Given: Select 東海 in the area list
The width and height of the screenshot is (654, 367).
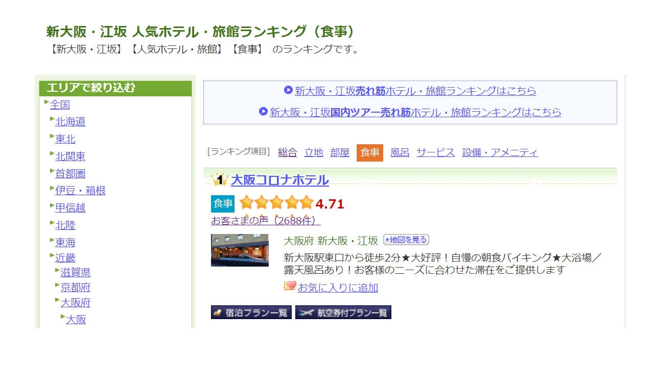Looking at the screenshot, I should (x=65, y=243).
